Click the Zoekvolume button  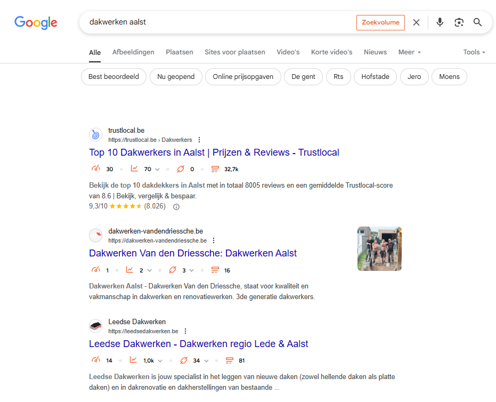(380, 22)
